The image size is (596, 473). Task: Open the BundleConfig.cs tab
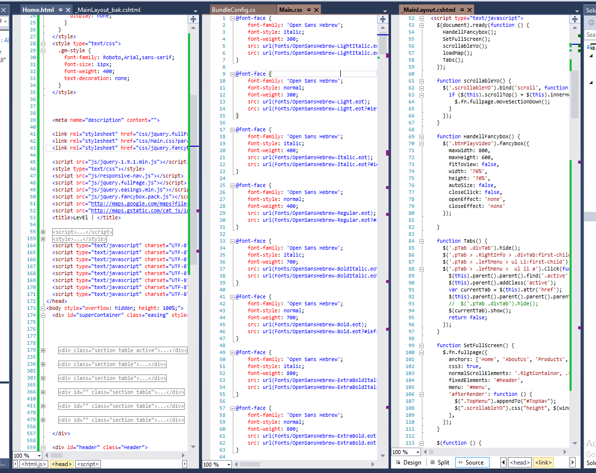coord(233,10)
